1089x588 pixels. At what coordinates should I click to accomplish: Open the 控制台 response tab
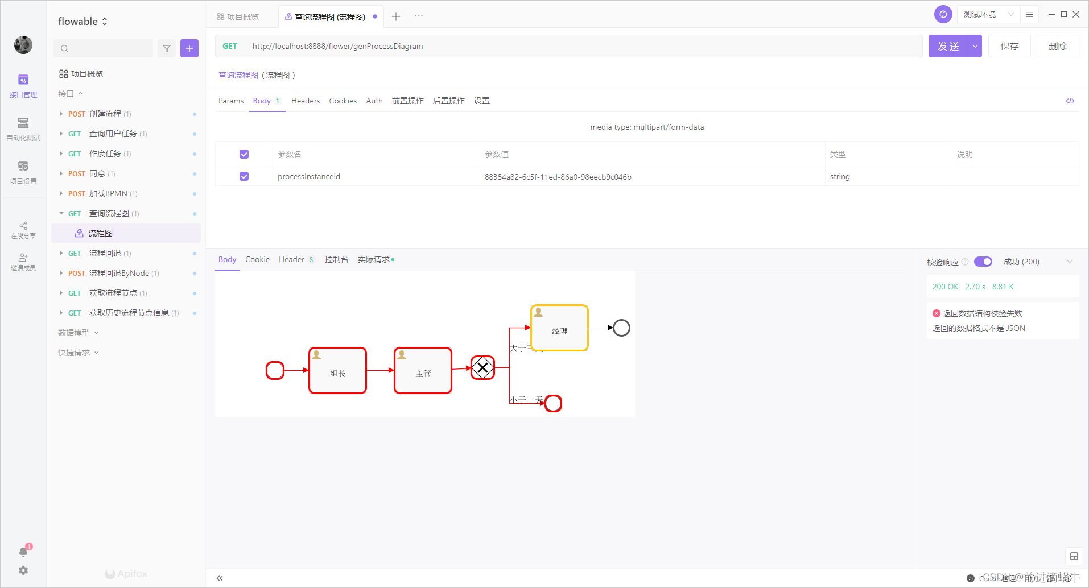336,259
